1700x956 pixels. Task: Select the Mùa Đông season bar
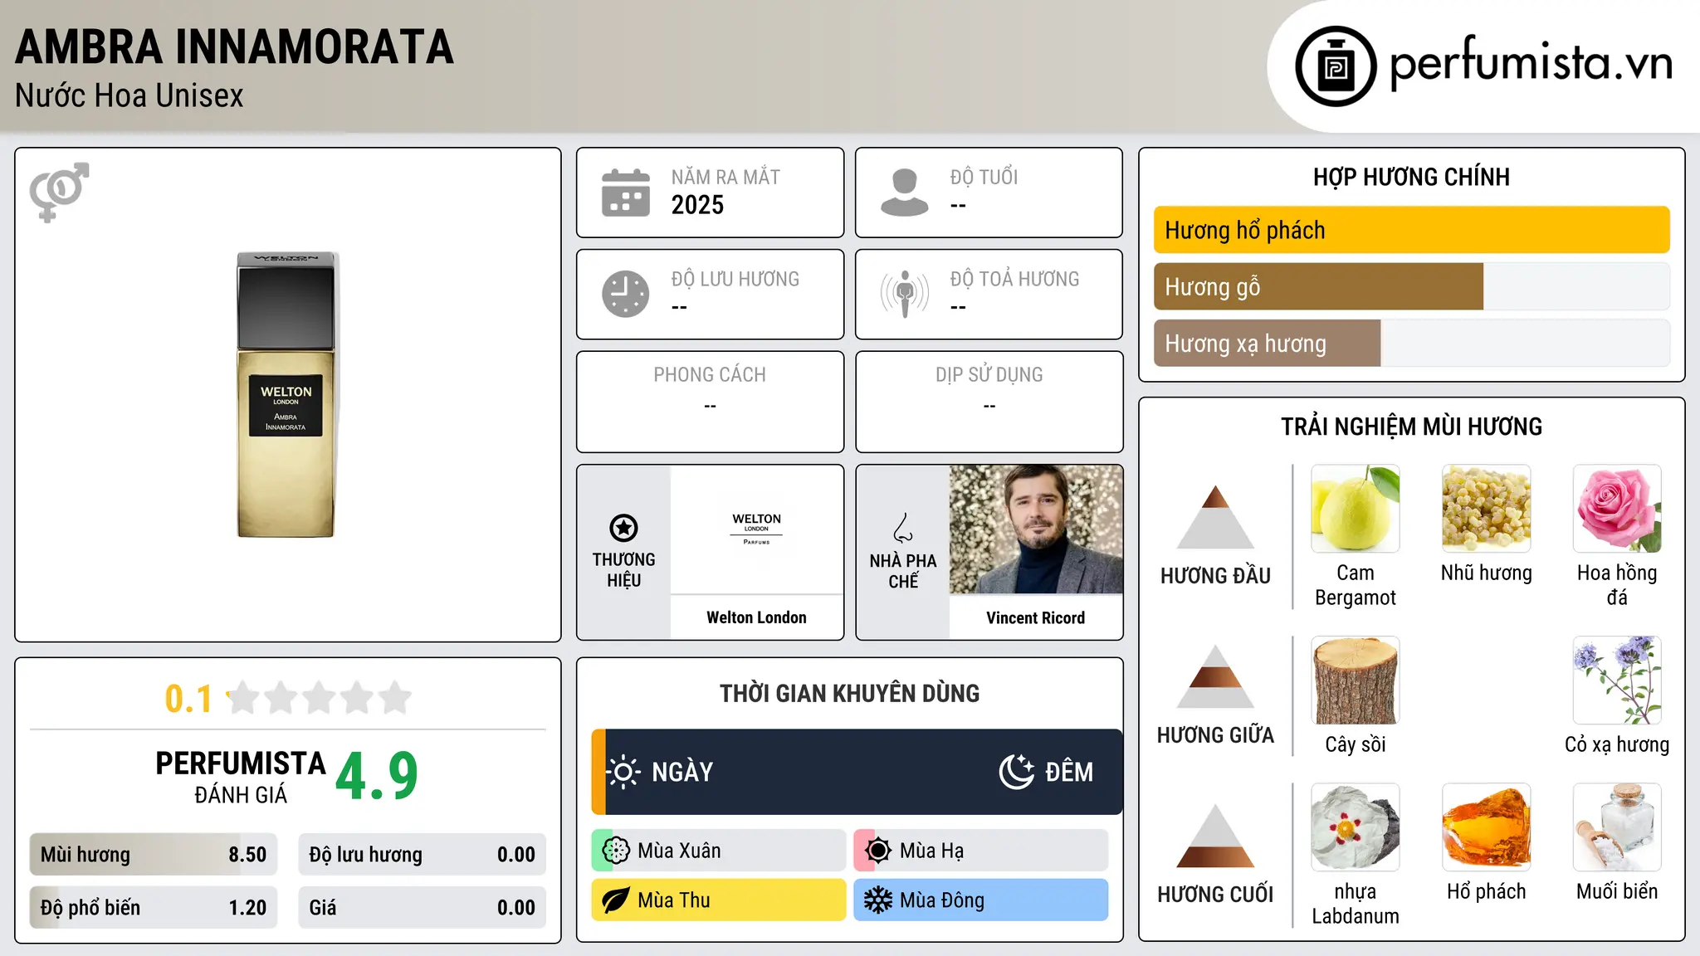click(x=981, y=900)
